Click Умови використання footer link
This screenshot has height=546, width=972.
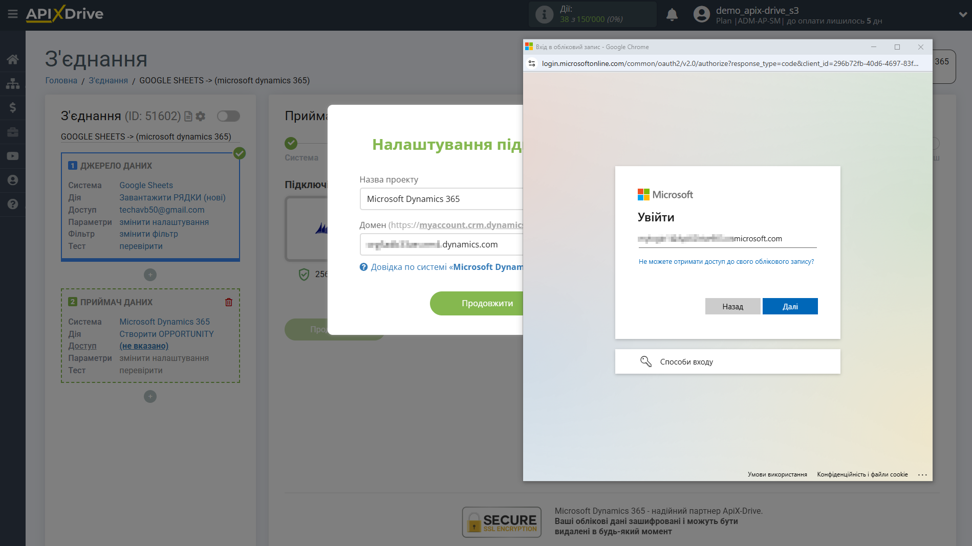tap(777, 474)
